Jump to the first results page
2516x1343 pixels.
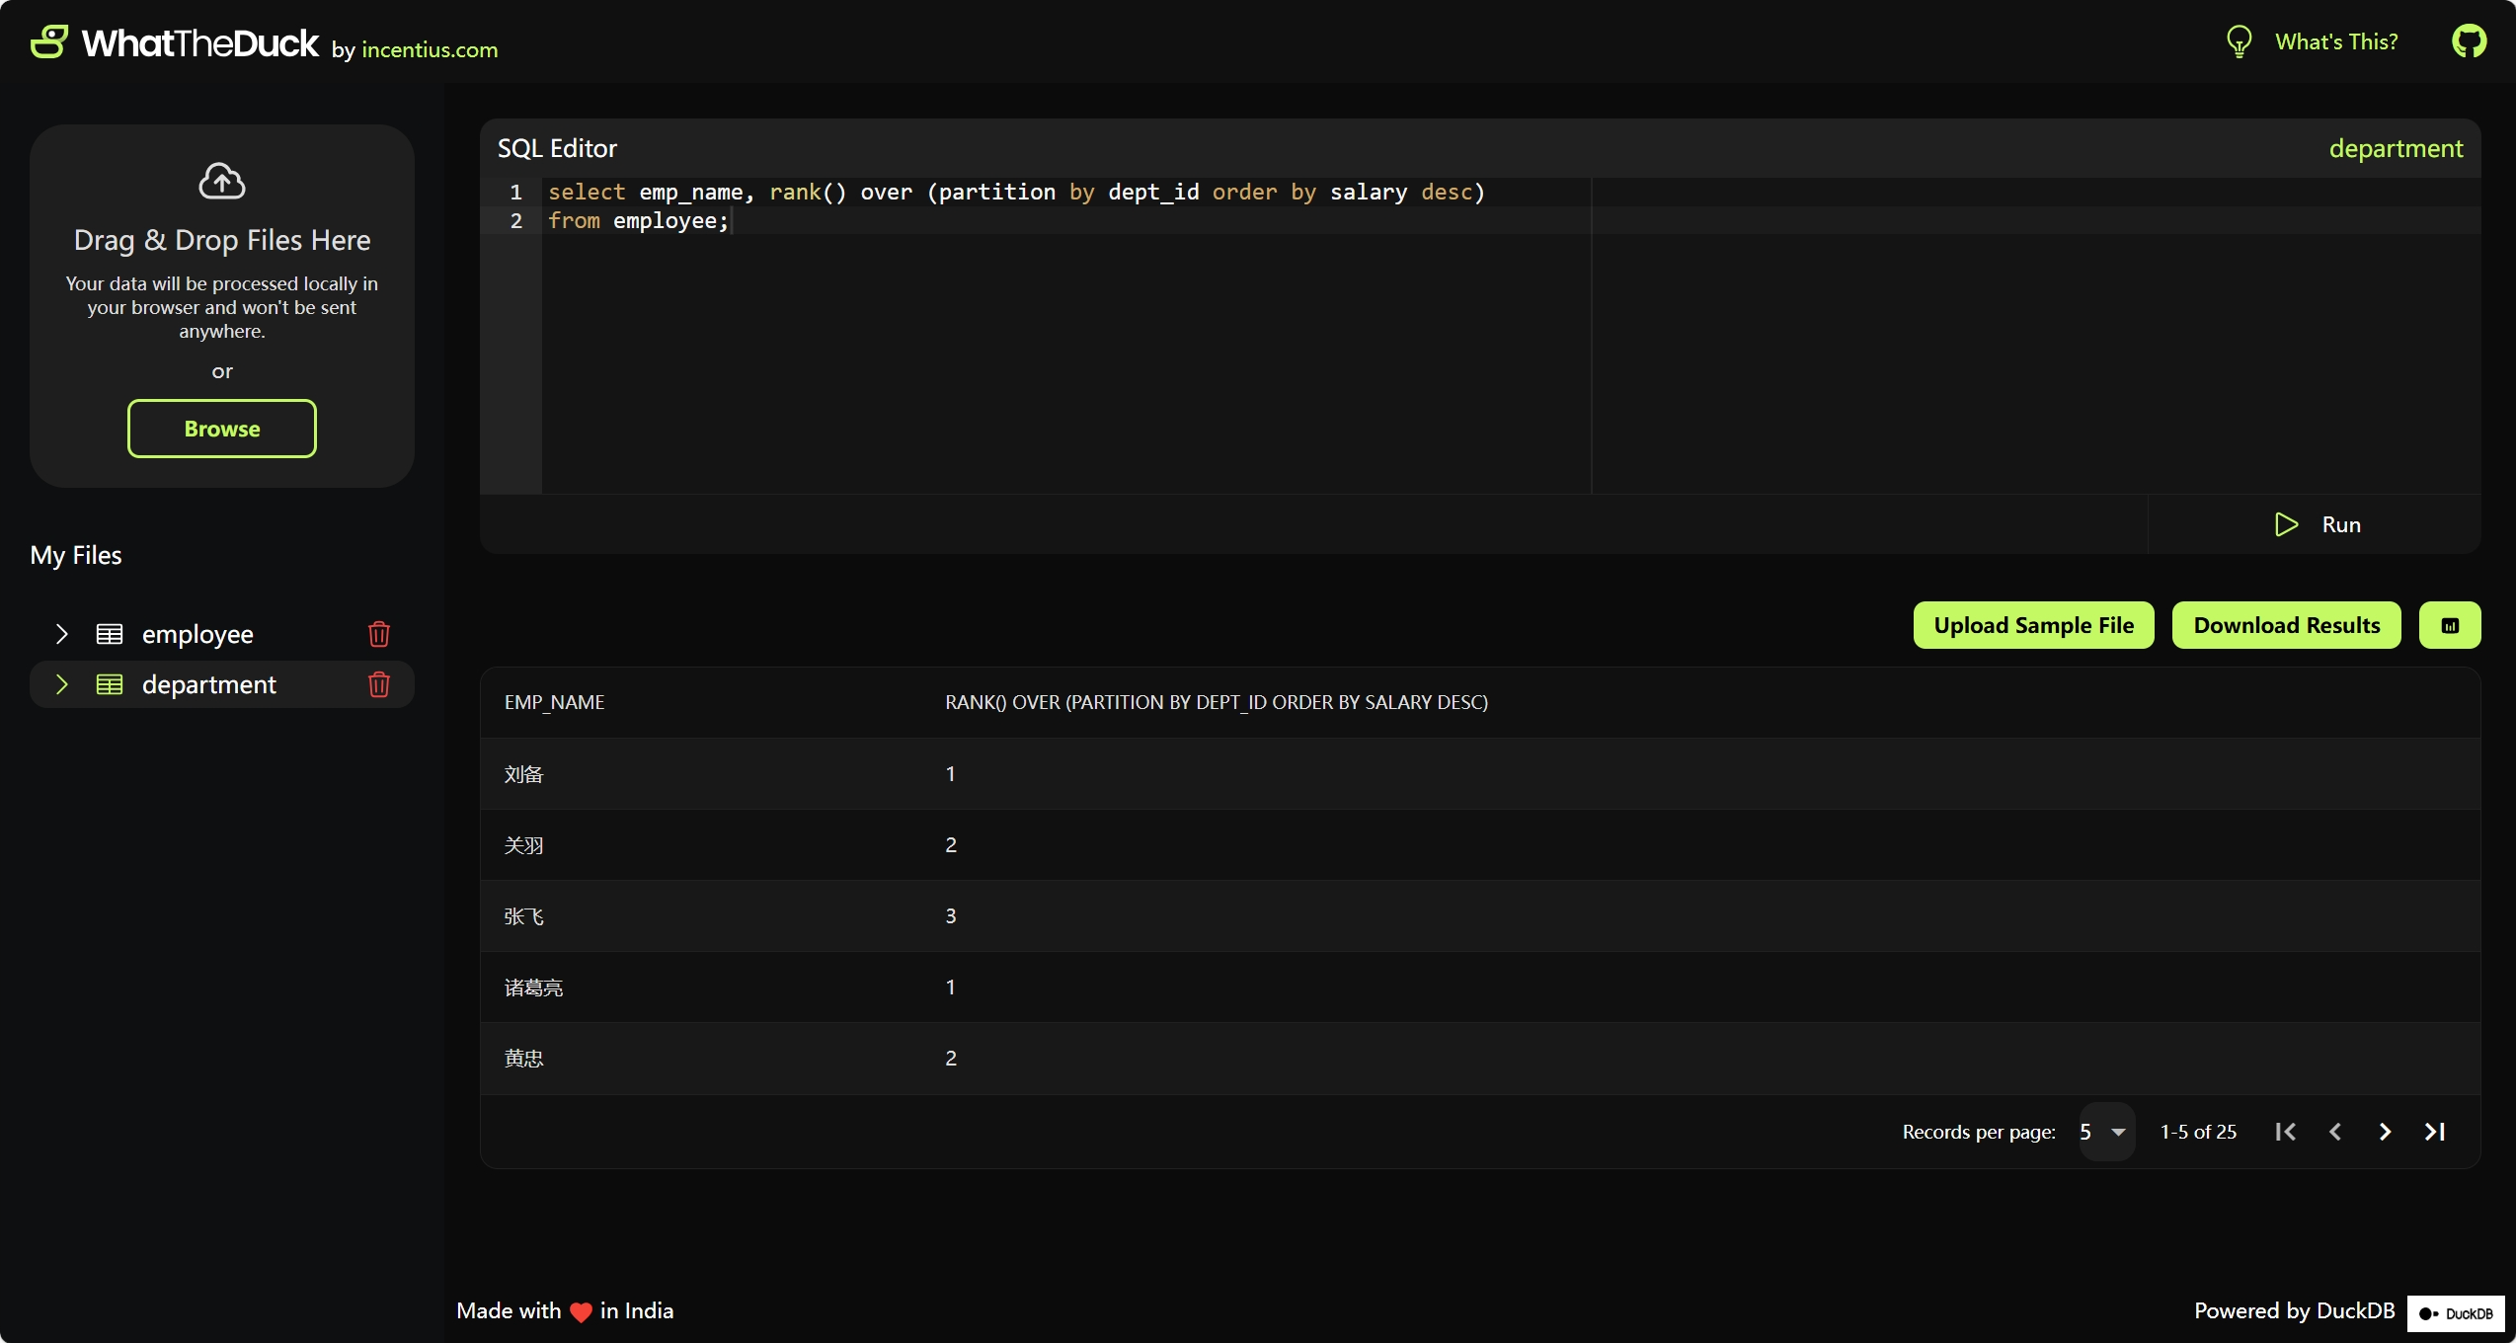(x=2285, y=1132)
